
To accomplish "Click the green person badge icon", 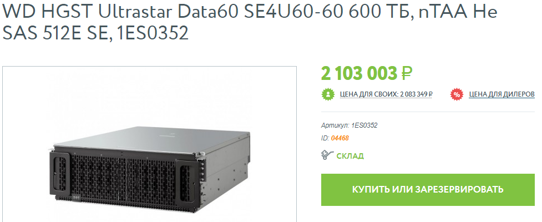I will pos(328,94).
